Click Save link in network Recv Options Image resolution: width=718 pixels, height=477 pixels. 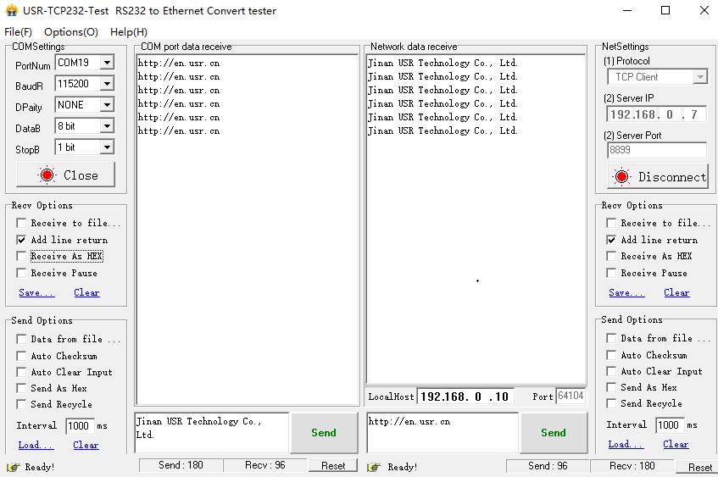tap(626, 292)
